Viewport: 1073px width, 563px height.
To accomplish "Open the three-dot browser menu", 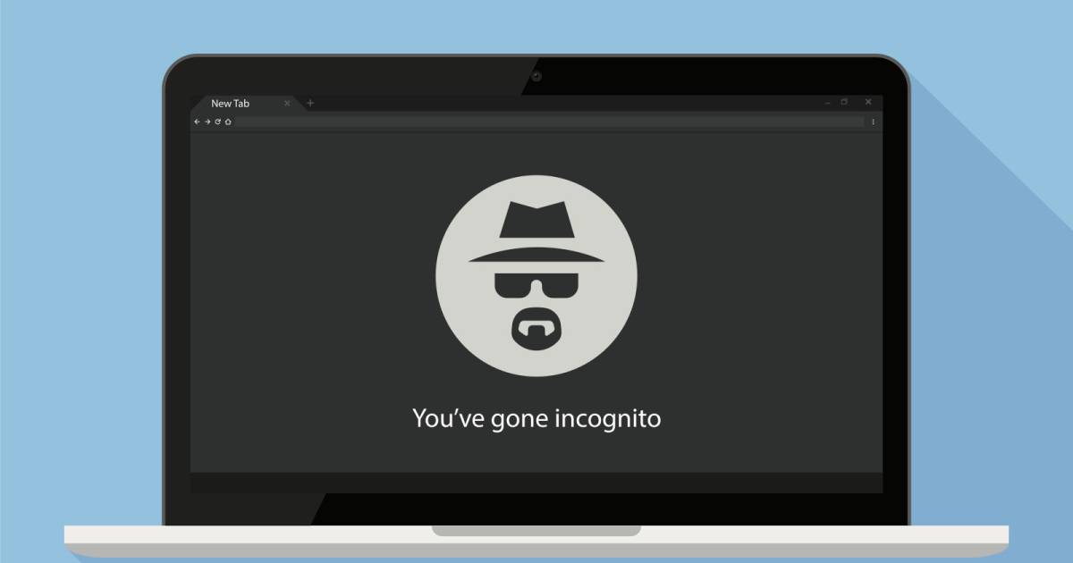I will [x=874, y=122].
